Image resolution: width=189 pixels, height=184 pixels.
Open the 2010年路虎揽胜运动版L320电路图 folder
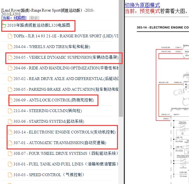39,25
